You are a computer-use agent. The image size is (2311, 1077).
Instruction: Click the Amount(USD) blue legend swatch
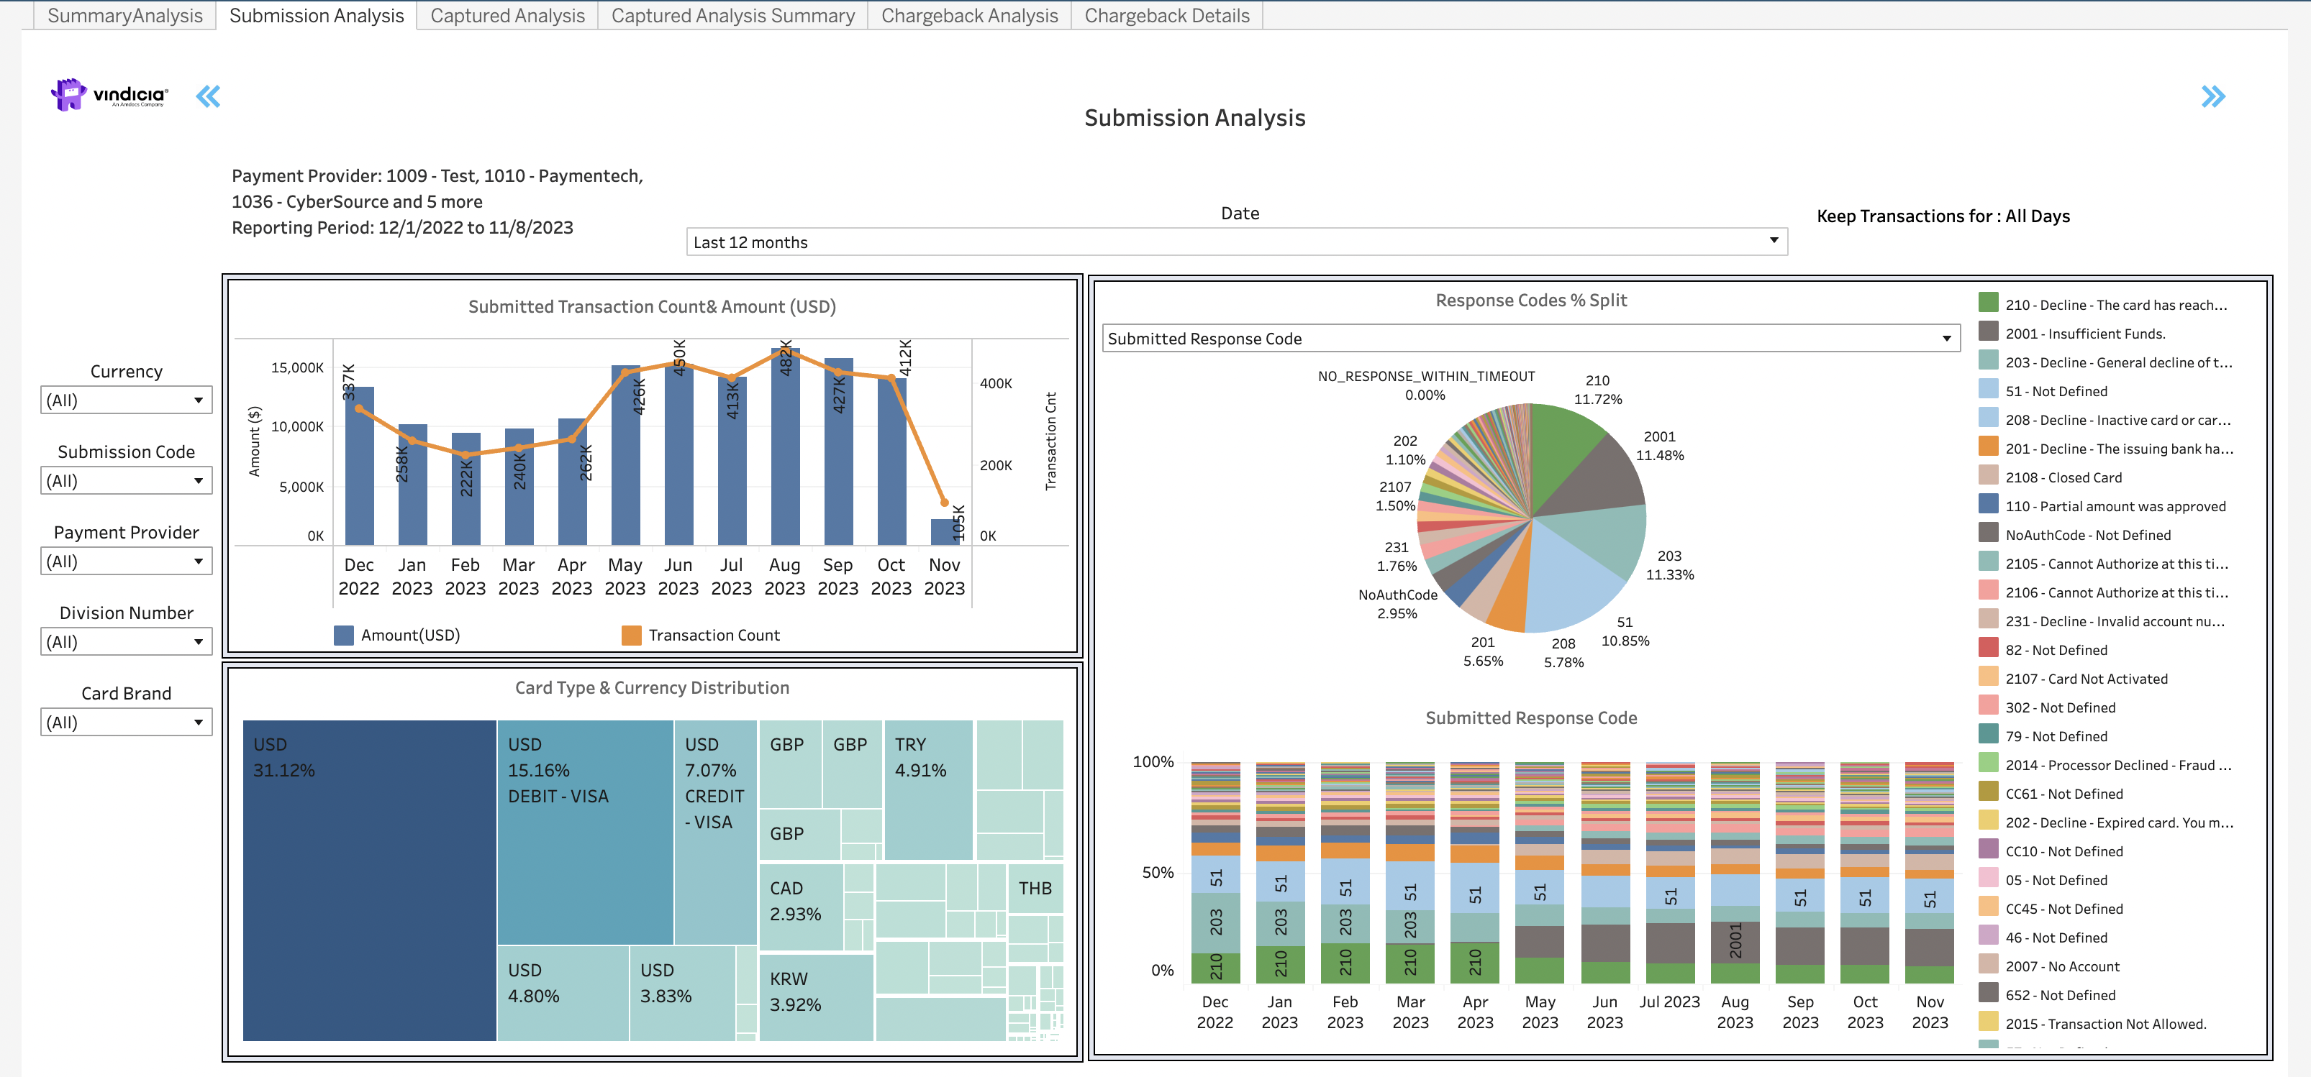click(x=344, y=635)
